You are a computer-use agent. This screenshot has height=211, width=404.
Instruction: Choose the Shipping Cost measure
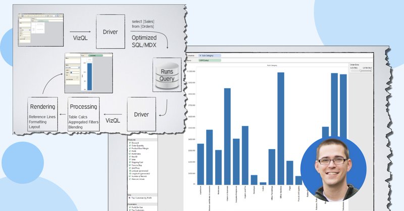pyautogui.click(x=136, y=162)
